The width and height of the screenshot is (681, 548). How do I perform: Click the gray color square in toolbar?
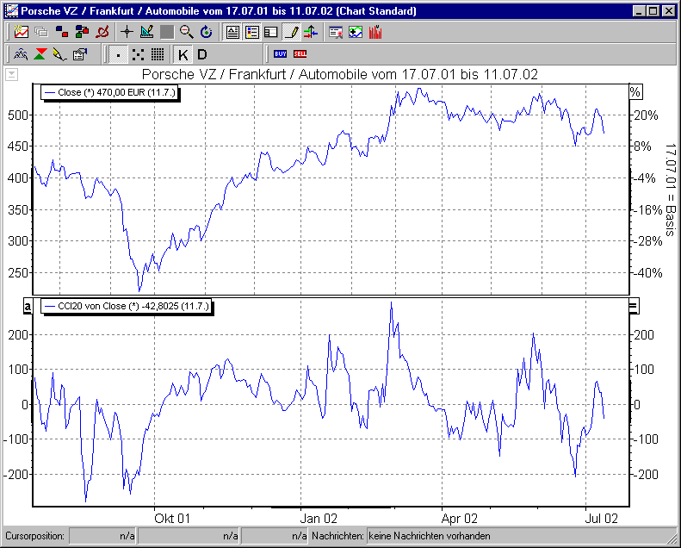pyautogui.click(x=166, y=33)
